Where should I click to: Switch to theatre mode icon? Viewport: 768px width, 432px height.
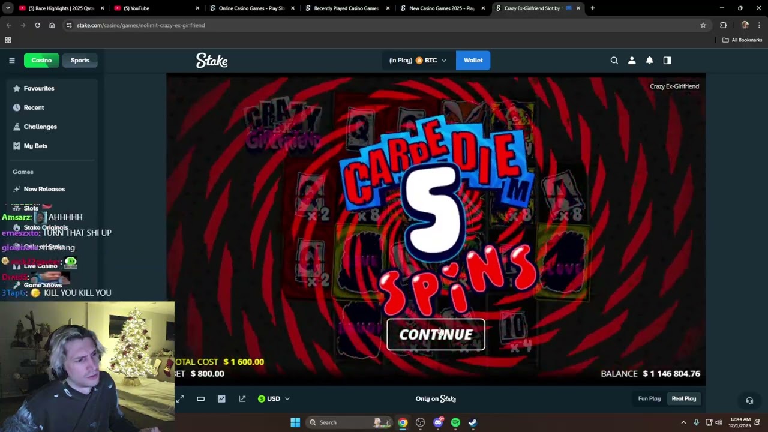[200, 398]
